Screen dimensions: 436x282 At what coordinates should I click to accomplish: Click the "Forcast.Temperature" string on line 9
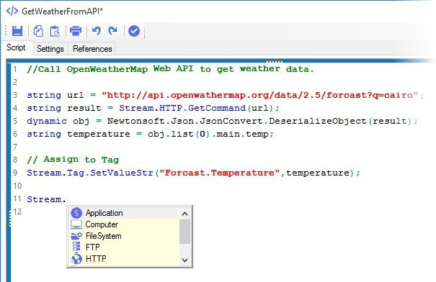(x=219, y=173)
